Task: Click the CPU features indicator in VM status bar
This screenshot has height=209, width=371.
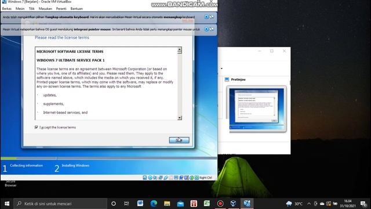Action: (x=187, y=178)
